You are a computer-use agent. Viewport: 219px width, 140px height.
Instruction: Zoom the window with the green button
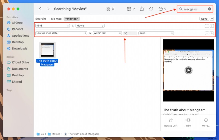(18, 9)
